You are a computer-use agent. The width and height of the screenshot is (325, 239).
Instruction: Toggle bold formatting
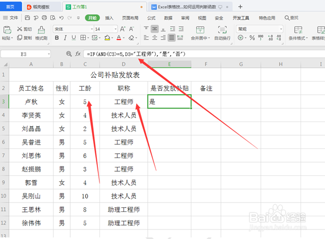(57, 38)
